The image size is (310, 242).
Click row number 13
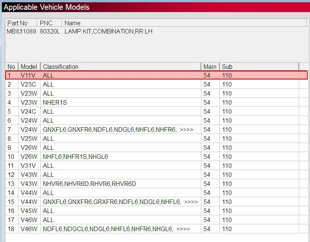click(11, 184)
